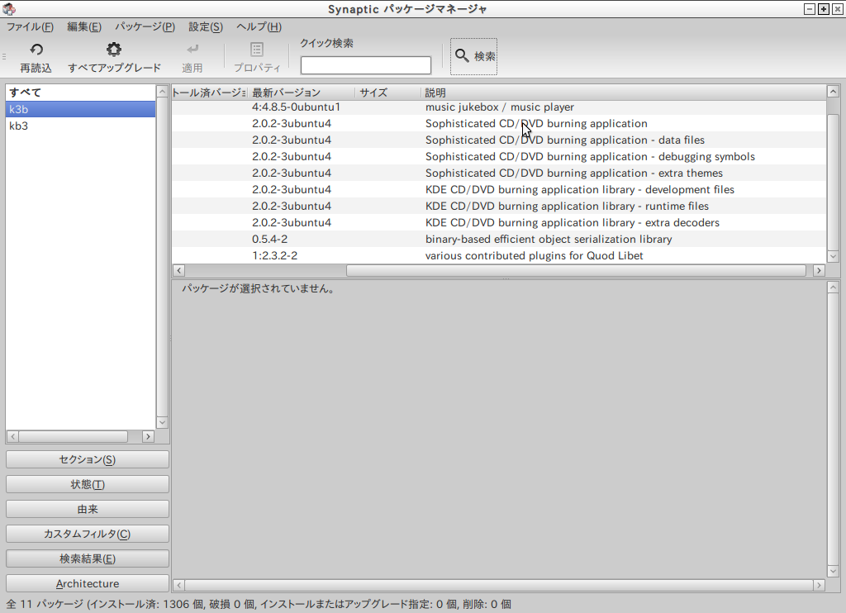
Task: Click filter list scroll-down arrow
Action: click(162, 422)
